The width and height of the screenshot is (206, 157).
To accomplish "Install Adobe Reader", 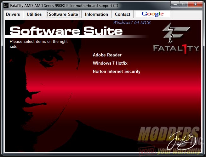I will [107, 55].
